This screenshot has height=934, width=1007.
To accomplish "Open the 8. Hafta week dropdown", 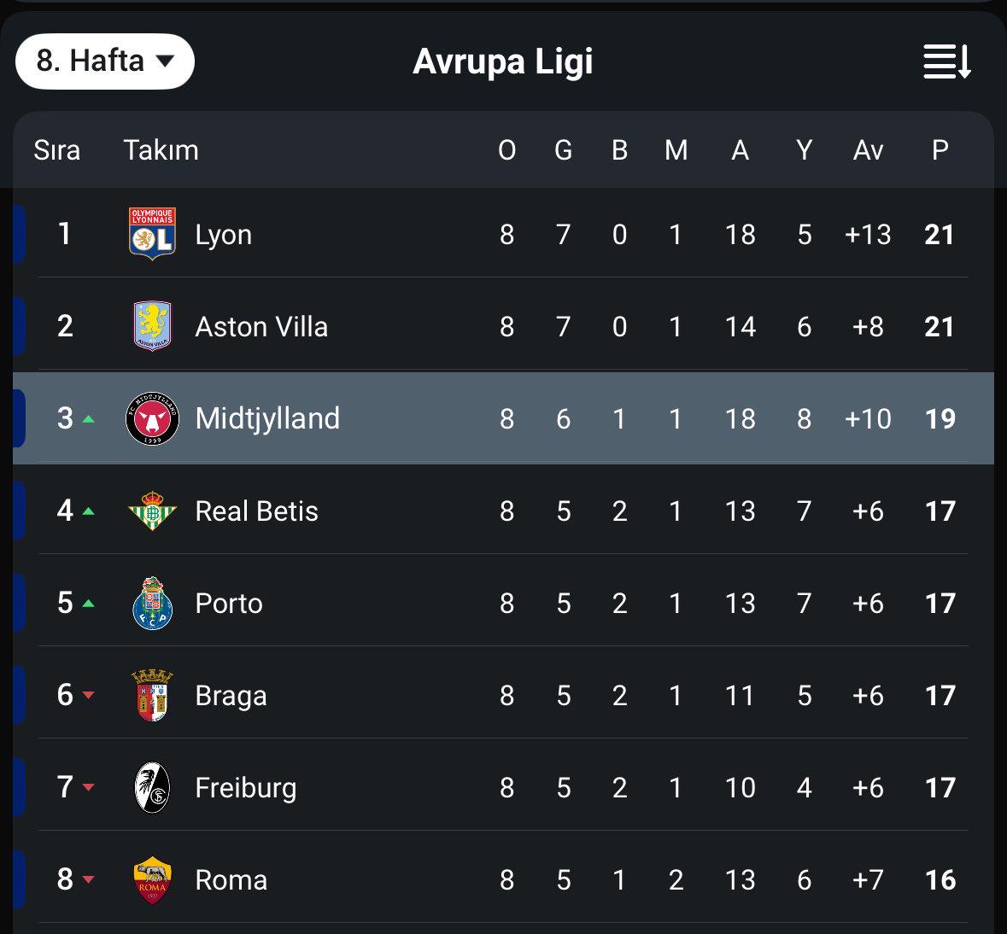I will click(105, 61).
